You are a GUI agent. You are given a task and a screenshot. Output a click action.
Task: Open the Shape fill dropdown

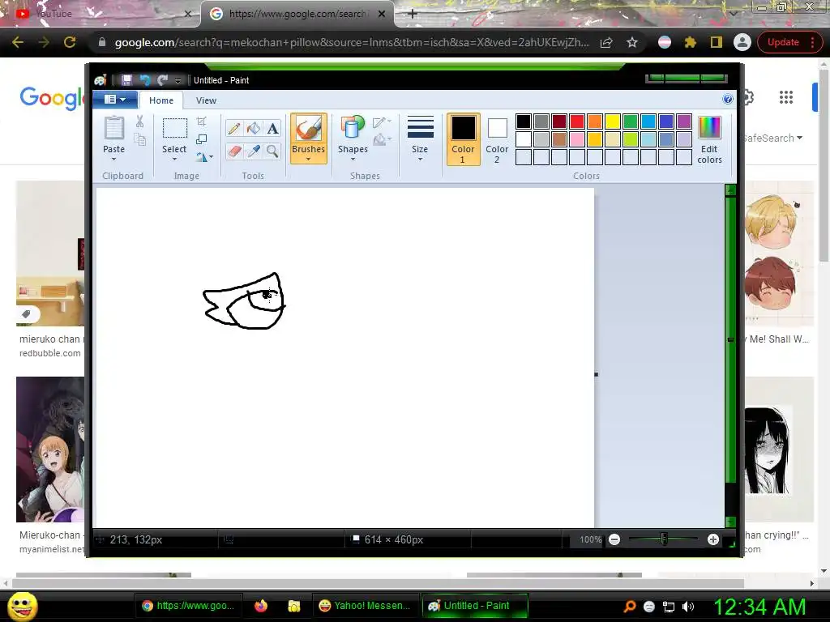tap(382, 139)
